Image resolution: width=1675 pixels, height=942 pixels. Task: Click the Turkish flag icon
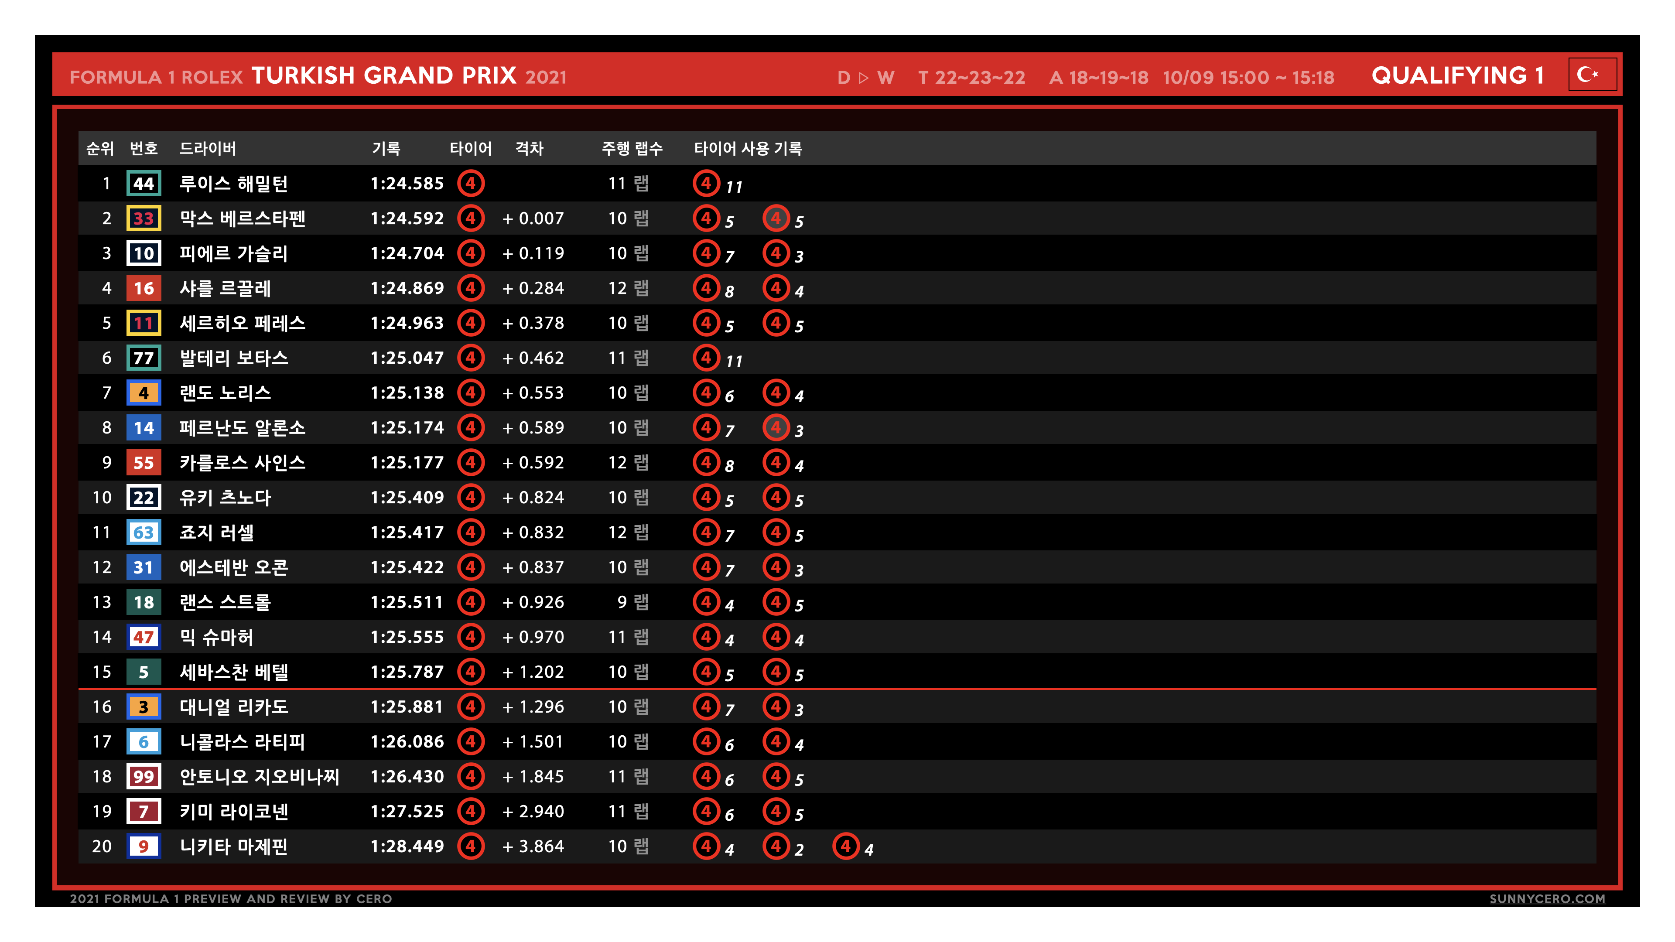[1592, 75]
